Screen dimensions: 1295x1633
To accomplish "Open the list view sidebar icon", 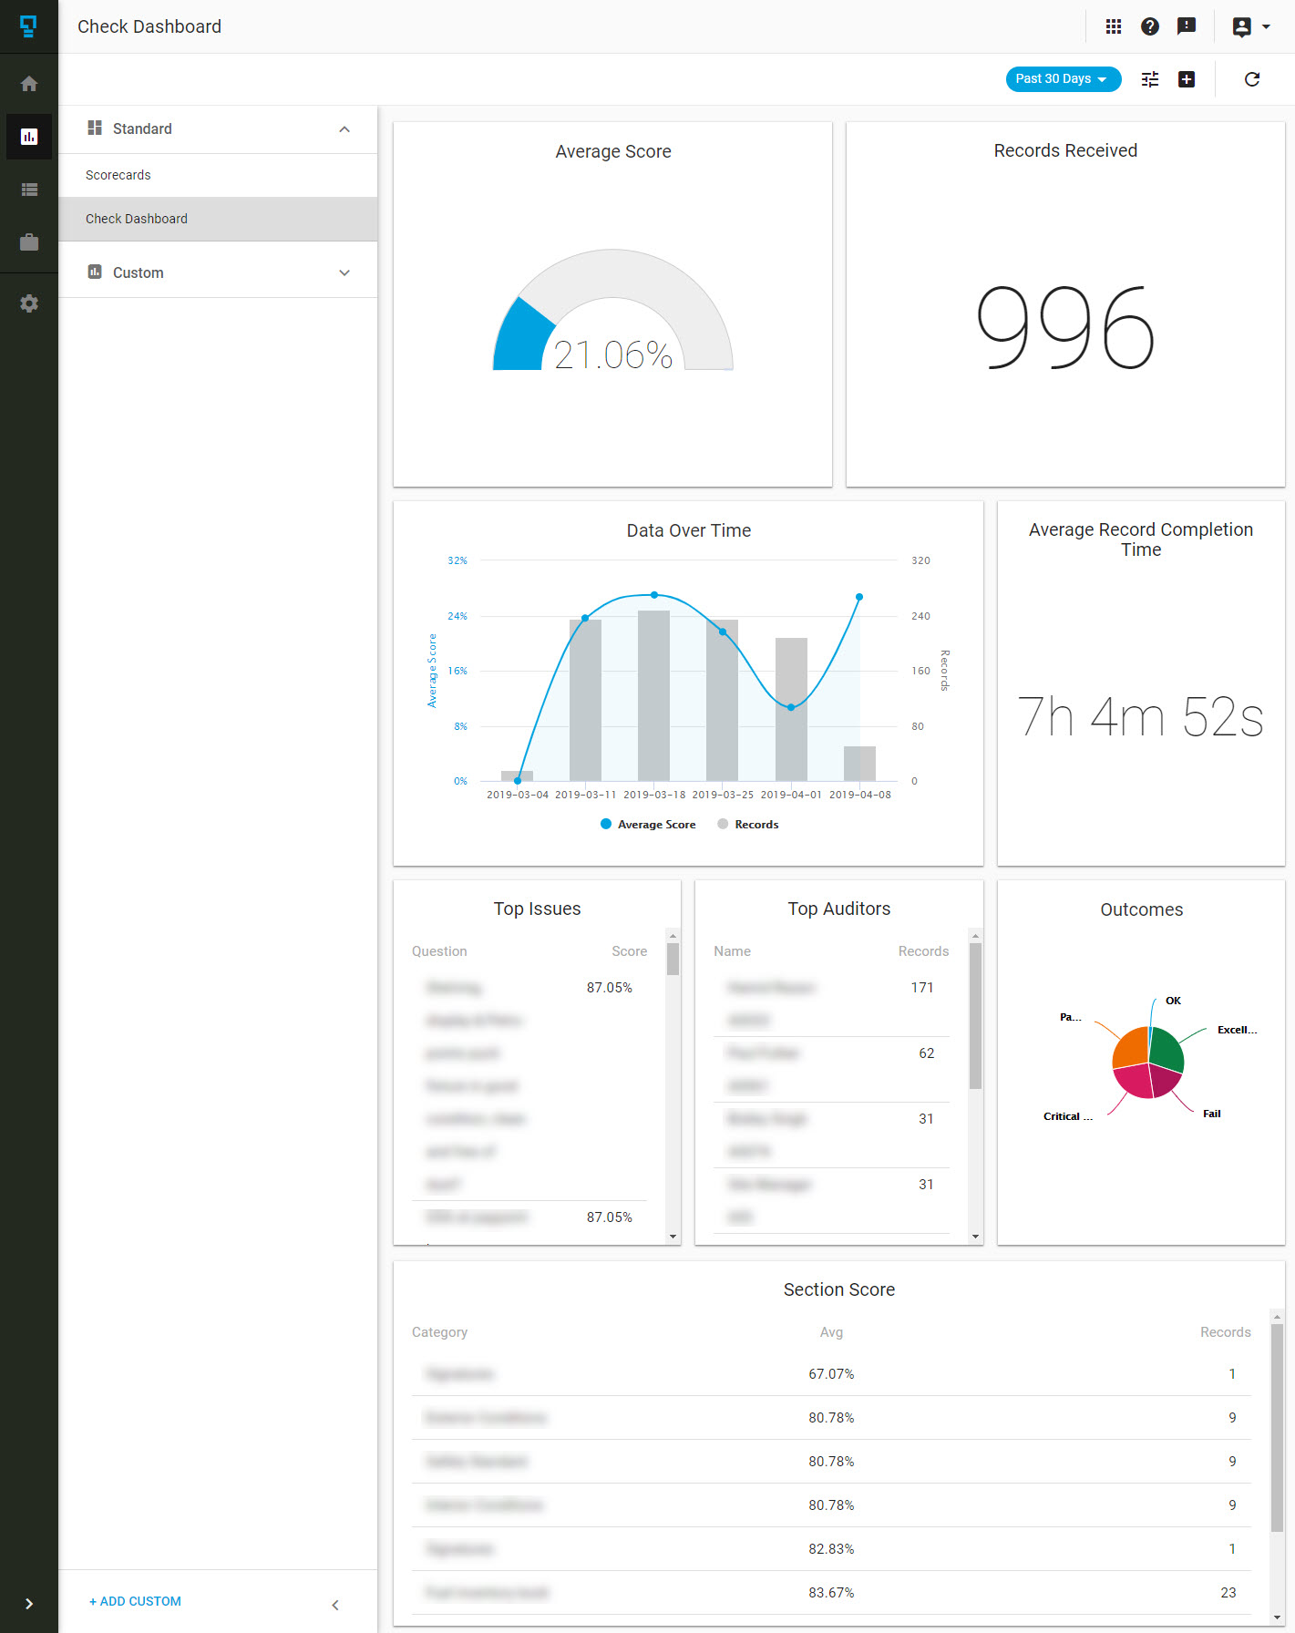I will (29, 190).
